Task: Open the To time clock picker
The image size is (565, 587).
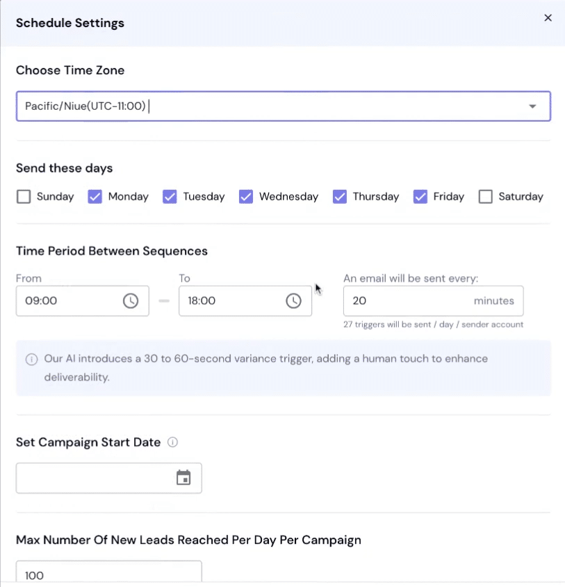Action: tap(293, 300)
